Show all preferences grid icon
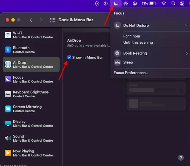 click(x=53, y=20)
